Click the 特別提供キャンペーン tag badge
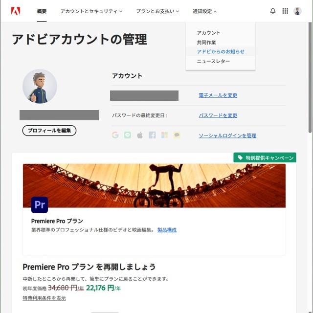This screenshot has width=313, height=313. [x=265, y=157]
